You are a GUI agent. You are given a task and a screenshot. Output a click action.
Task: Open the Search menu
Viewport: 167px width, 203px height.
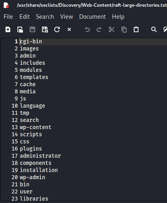[x=45, y=17]
